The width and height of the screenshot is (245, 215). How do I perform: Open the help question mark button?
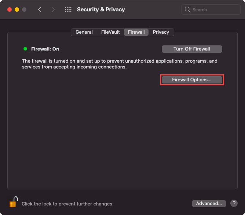pyautogui.click(x=234, y=203)
